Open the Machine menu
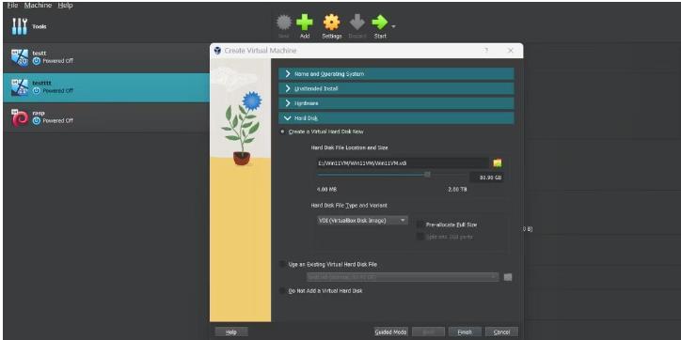Viewport: 681px width, 340px height. [38, 6]
